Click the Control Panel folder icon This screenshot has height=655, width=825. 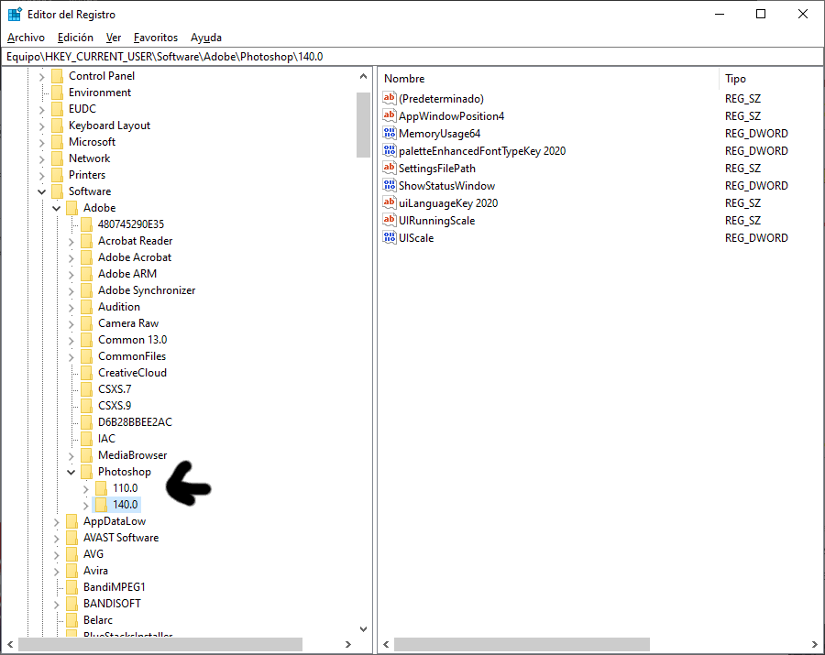coord(58,76)
